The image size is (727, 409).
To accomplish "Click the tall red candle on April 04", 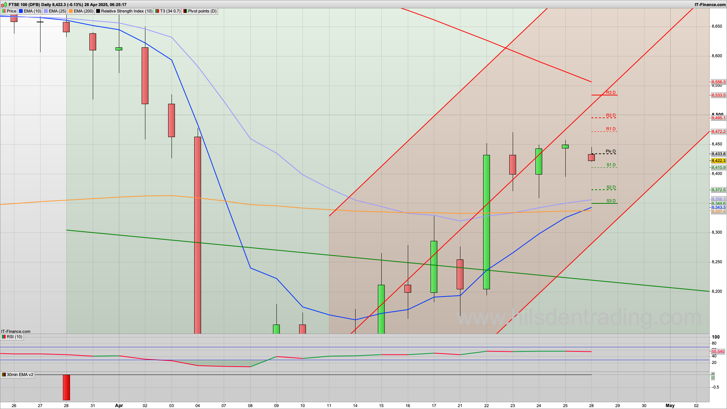I will click(198, 235).
